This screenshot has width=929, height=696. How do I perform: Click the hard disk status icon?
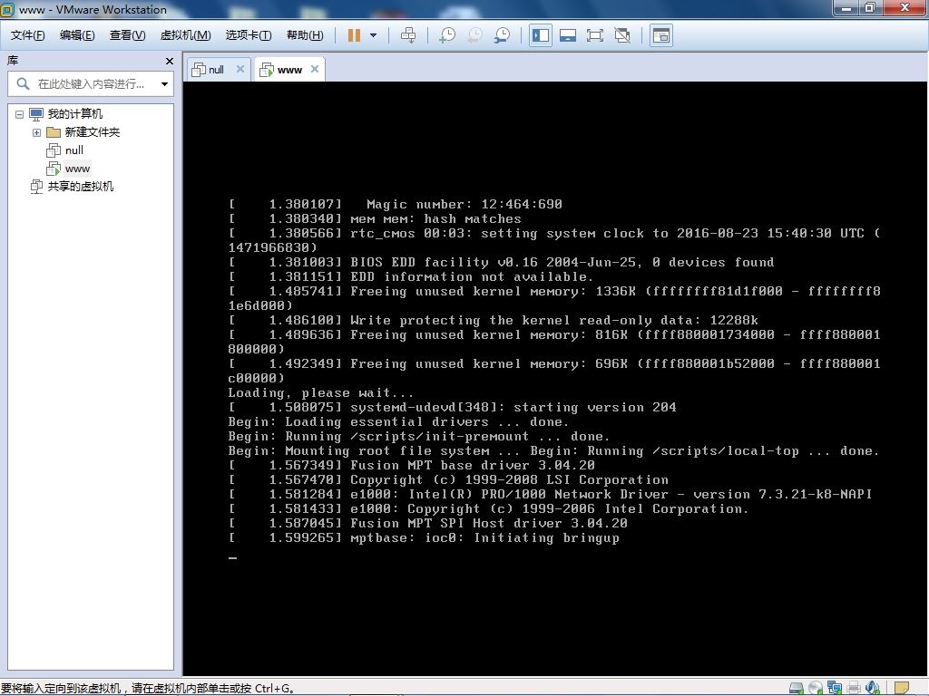pos(797,688)
